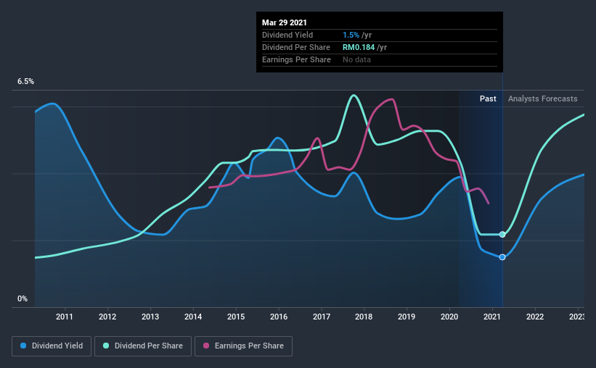Click the pink Earnings Per Share legend dot
Viewport: 596px width, 368px height.
206,346
